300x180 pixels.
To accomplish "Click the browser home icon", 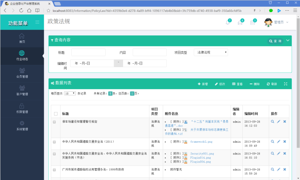I will (x=29, y=11).
